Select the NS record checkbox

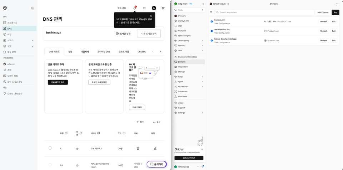pyautogui.click(x=50, y=165)
